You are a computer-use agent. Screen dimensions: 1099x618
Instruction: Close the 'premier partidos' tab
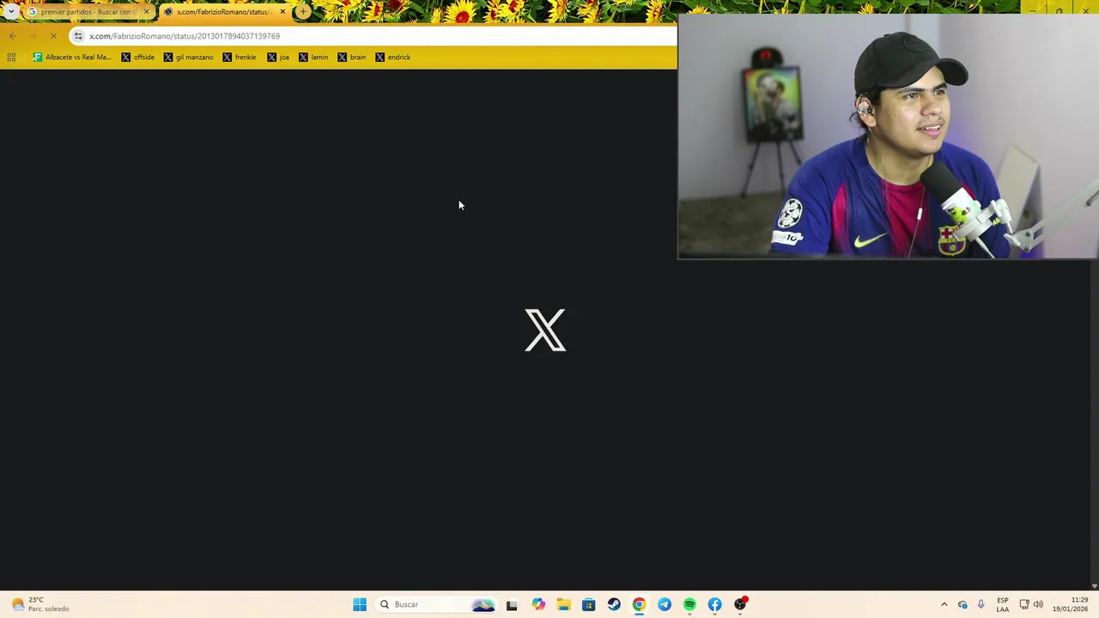coord(146,12)
